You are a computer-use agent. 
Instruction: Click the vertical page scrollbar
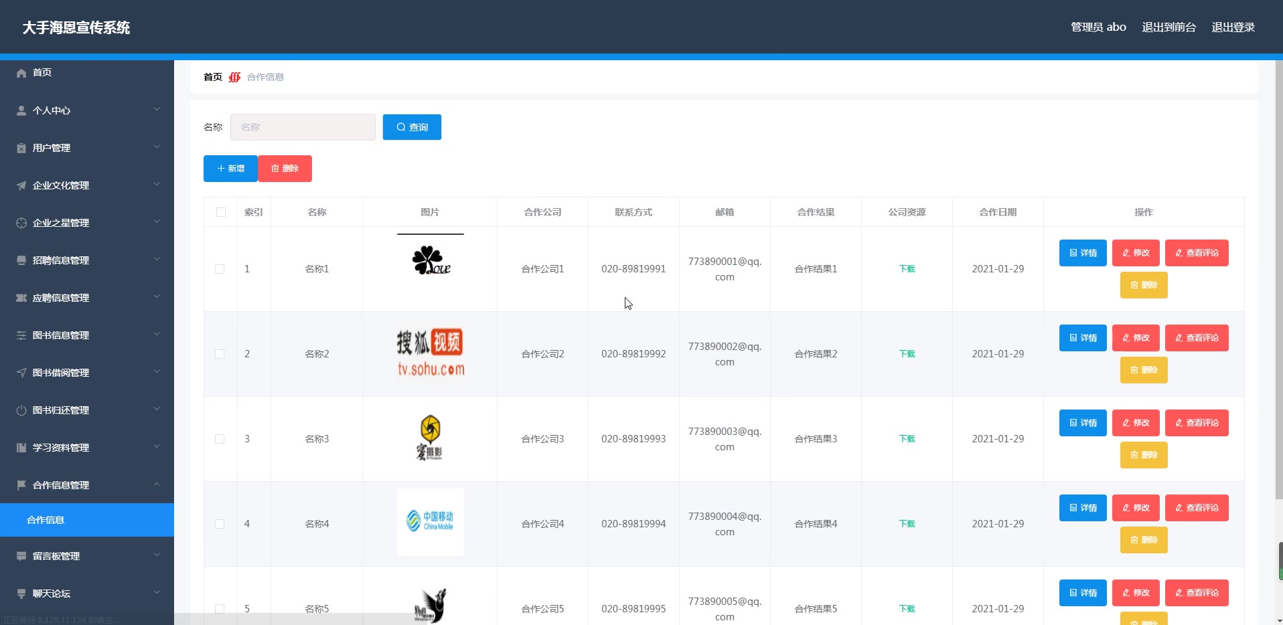click(x=1279, y=280)
